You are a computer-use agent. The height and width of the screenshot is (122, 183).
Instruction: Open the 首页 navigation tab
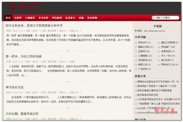[8, 18]
